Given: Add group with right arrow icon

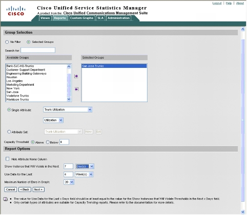Looking at the screenshot, I should click(x=76, y=76).
